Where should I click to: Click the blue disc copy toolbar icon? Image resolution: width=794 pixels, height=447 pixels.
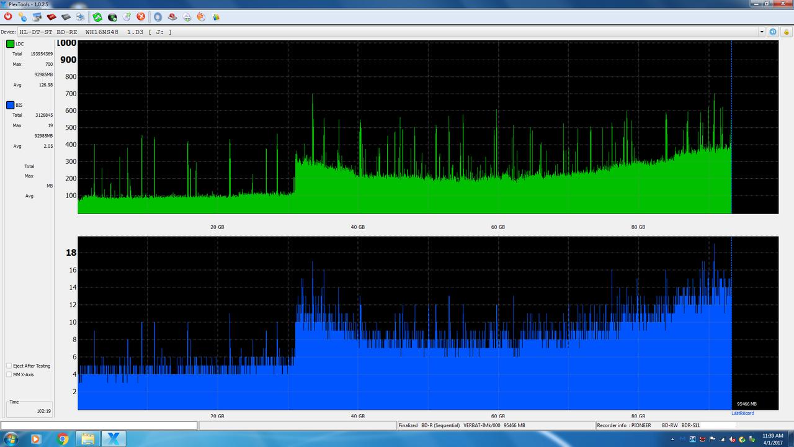(x=22, y=17)
